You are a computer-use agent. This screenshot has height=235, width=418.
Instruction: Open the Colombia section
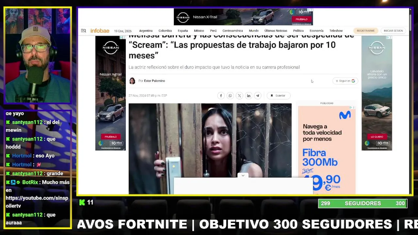coord(165,31)
